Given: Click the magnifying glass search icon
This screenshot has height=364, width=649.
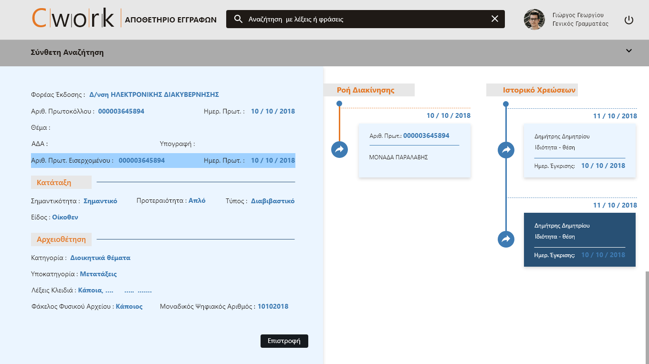Looking at the screenshot, I should (x=238, y=19).
